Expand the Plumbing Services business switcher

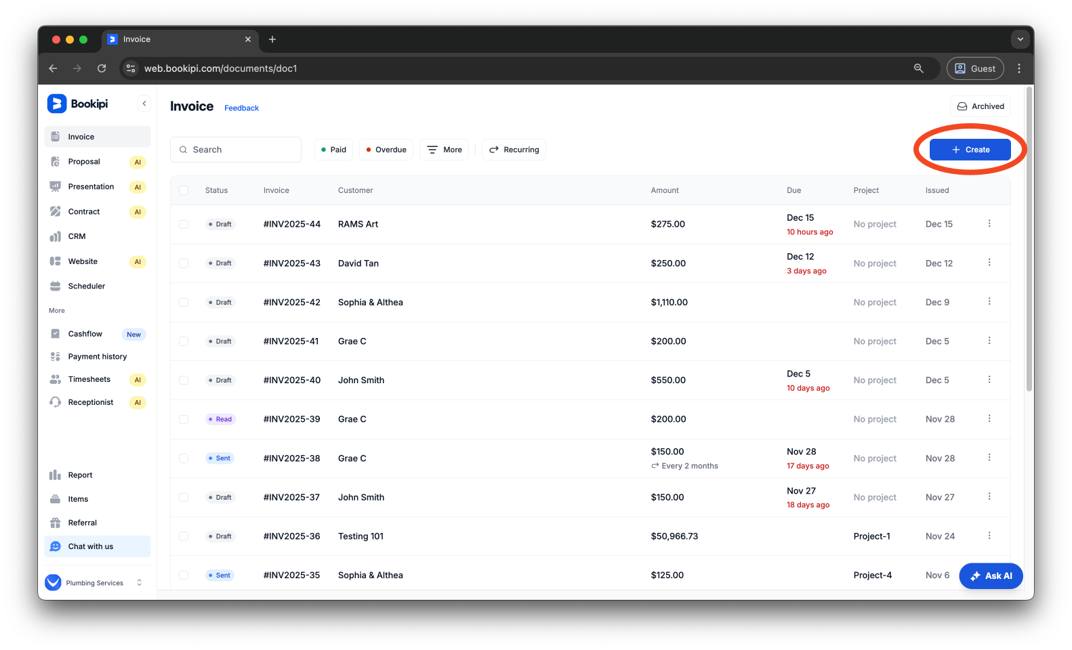140,582
